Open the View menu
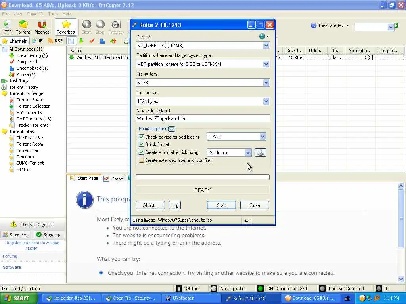406x304 pixels. 17,14
